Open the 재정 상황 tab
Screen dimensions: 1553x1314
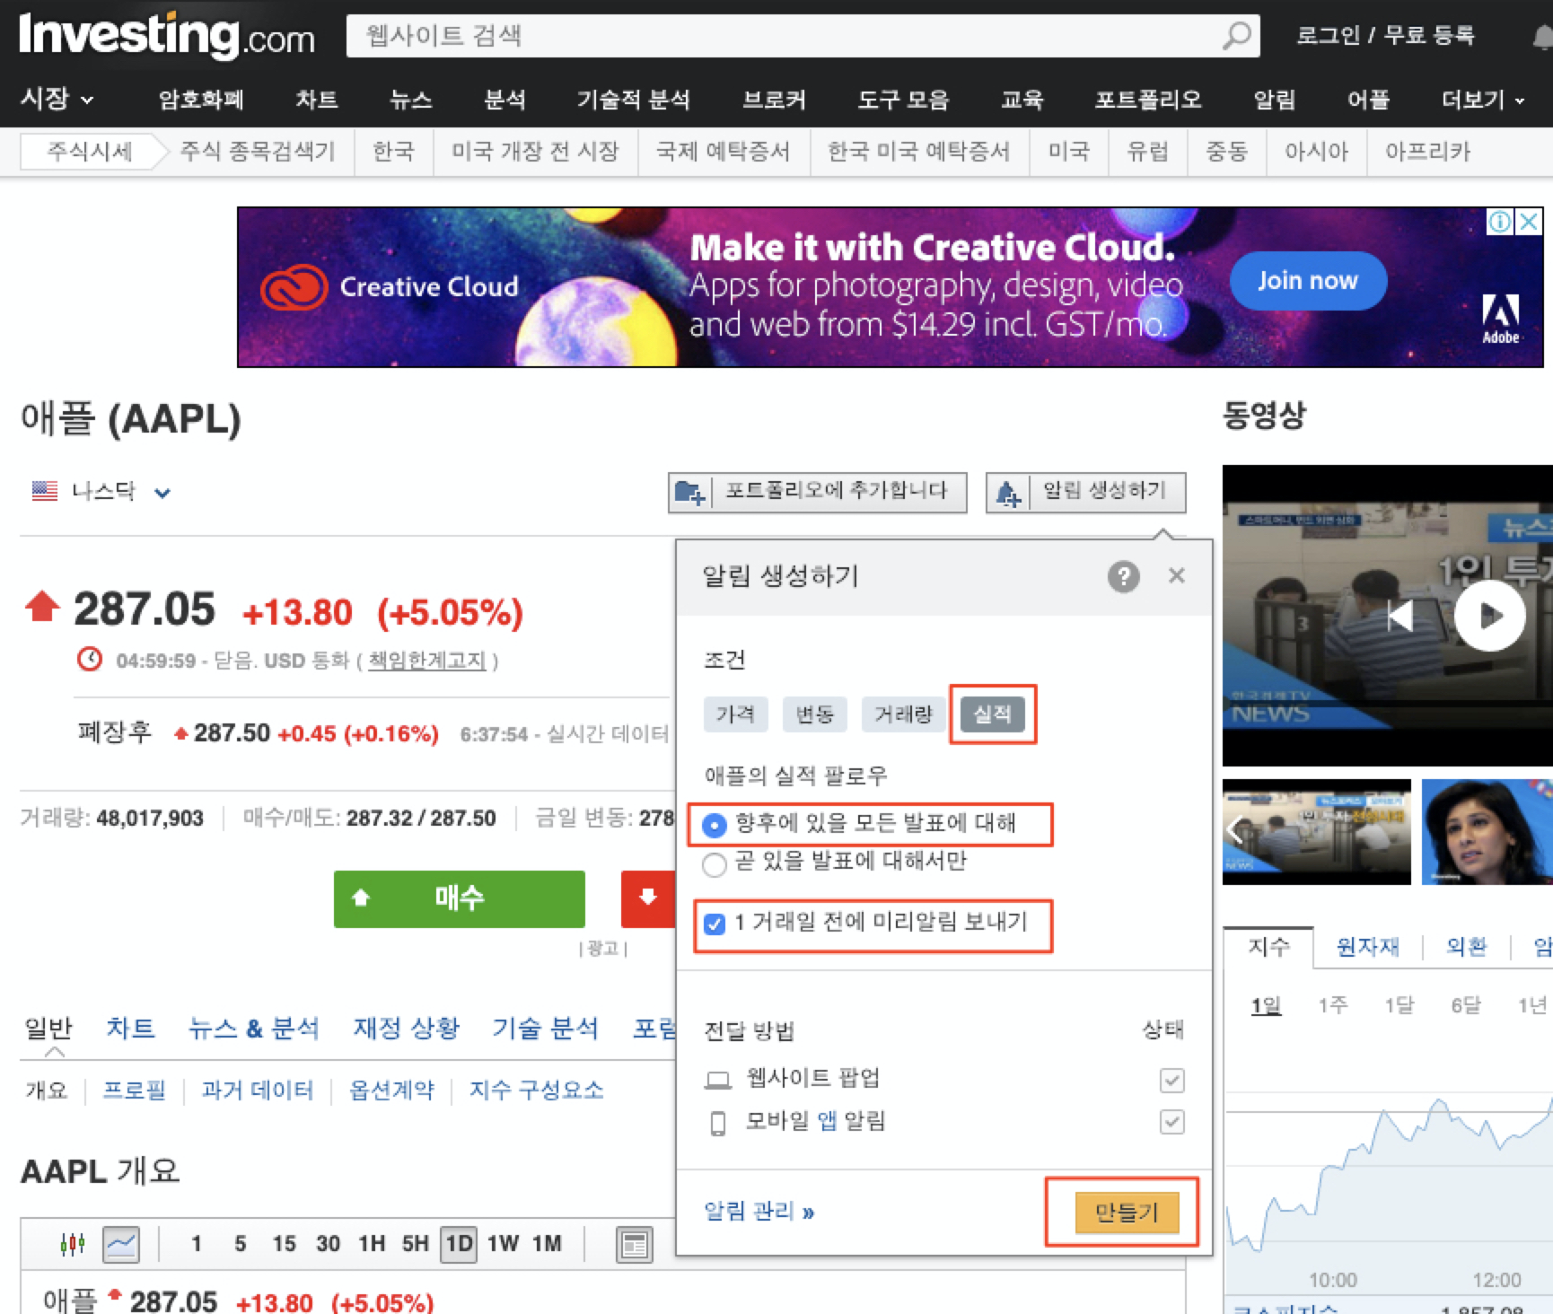pyautogui.click(x=406, y=1028)
